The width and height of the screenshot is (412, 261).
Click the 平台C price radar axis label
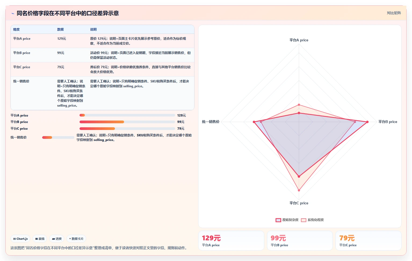(x=299, y=203)
